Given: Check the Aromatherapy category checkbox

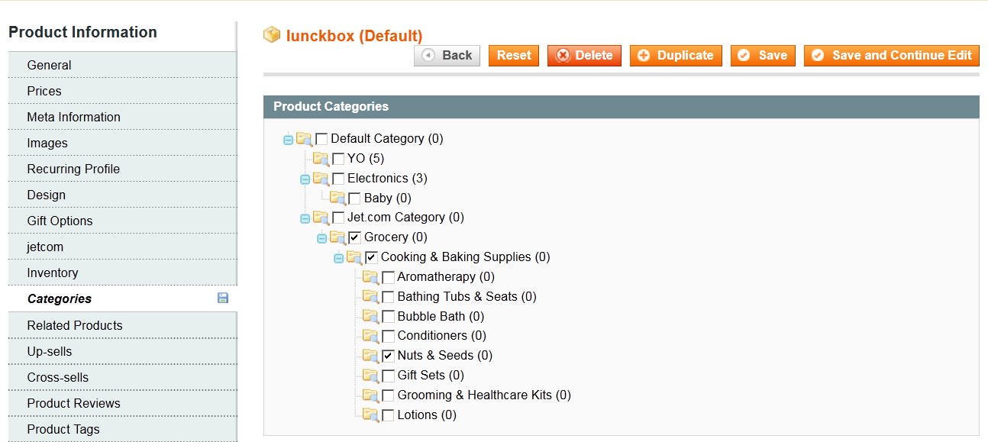Looking at the screenshot, I should pyautogui.click(x=388, y=277).
